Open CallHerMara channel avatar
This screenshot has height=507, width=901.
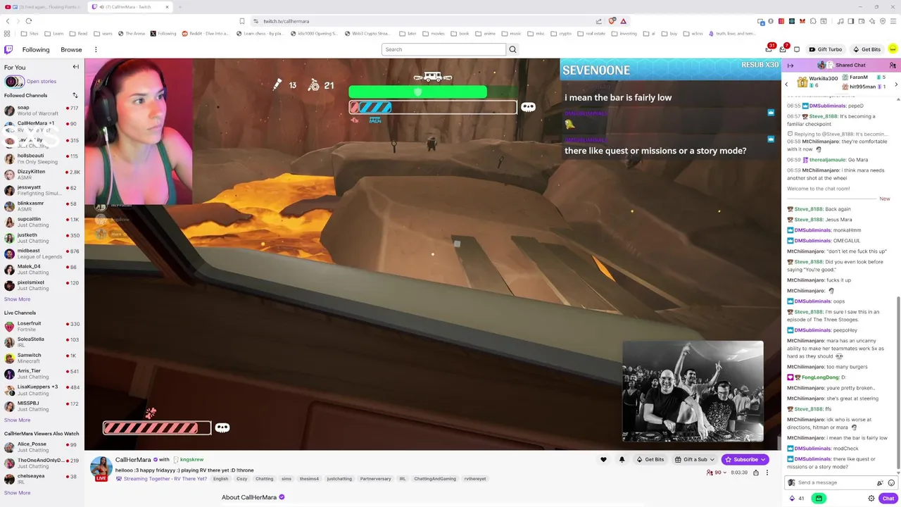[101, 468]
